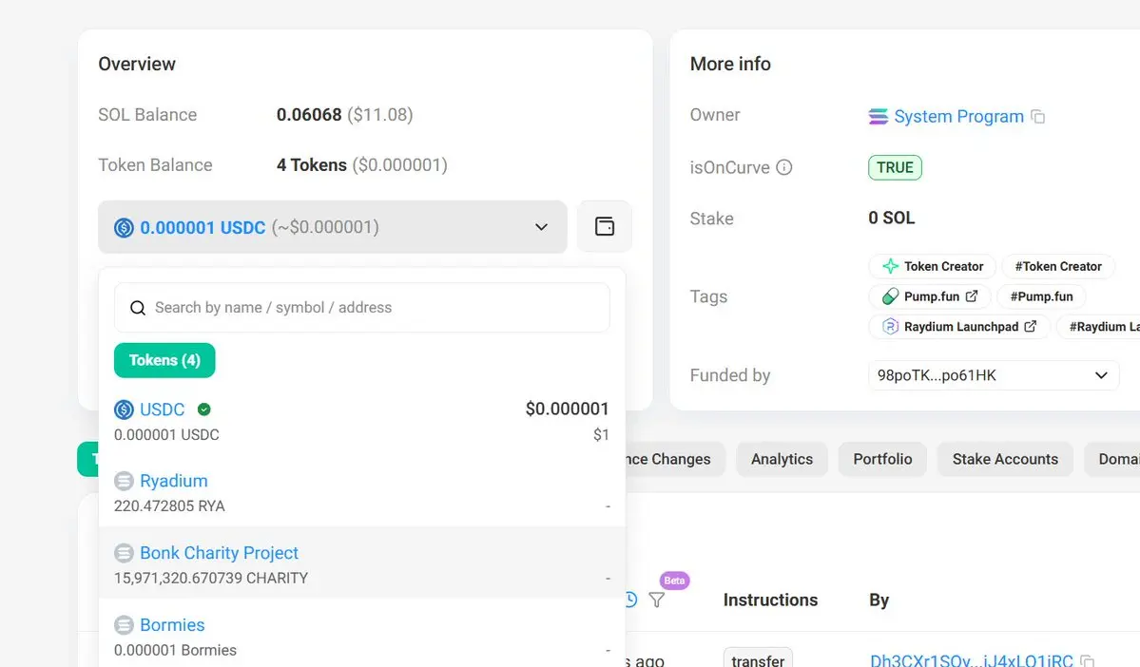The height and width of the screenshot is (667, 1140).
Task: Open the filter funnel icon with Beta badge
Action: coord(656,600)
